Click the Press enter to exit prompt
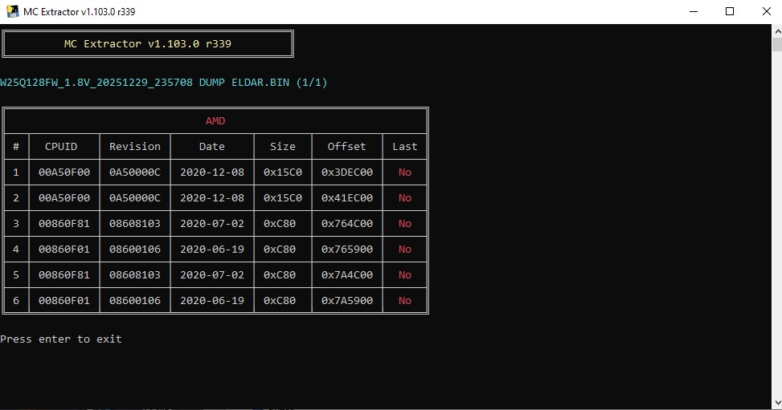Viewport: 782px width, 410px height. 61,339
